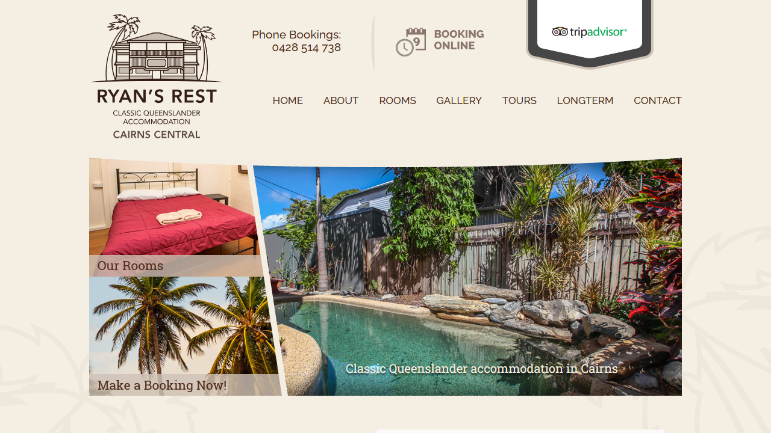Image resolution: width=771 pixels, height=433 pixels.
Task: Navigate to TOURS
Action: click(x=519, y=100)
